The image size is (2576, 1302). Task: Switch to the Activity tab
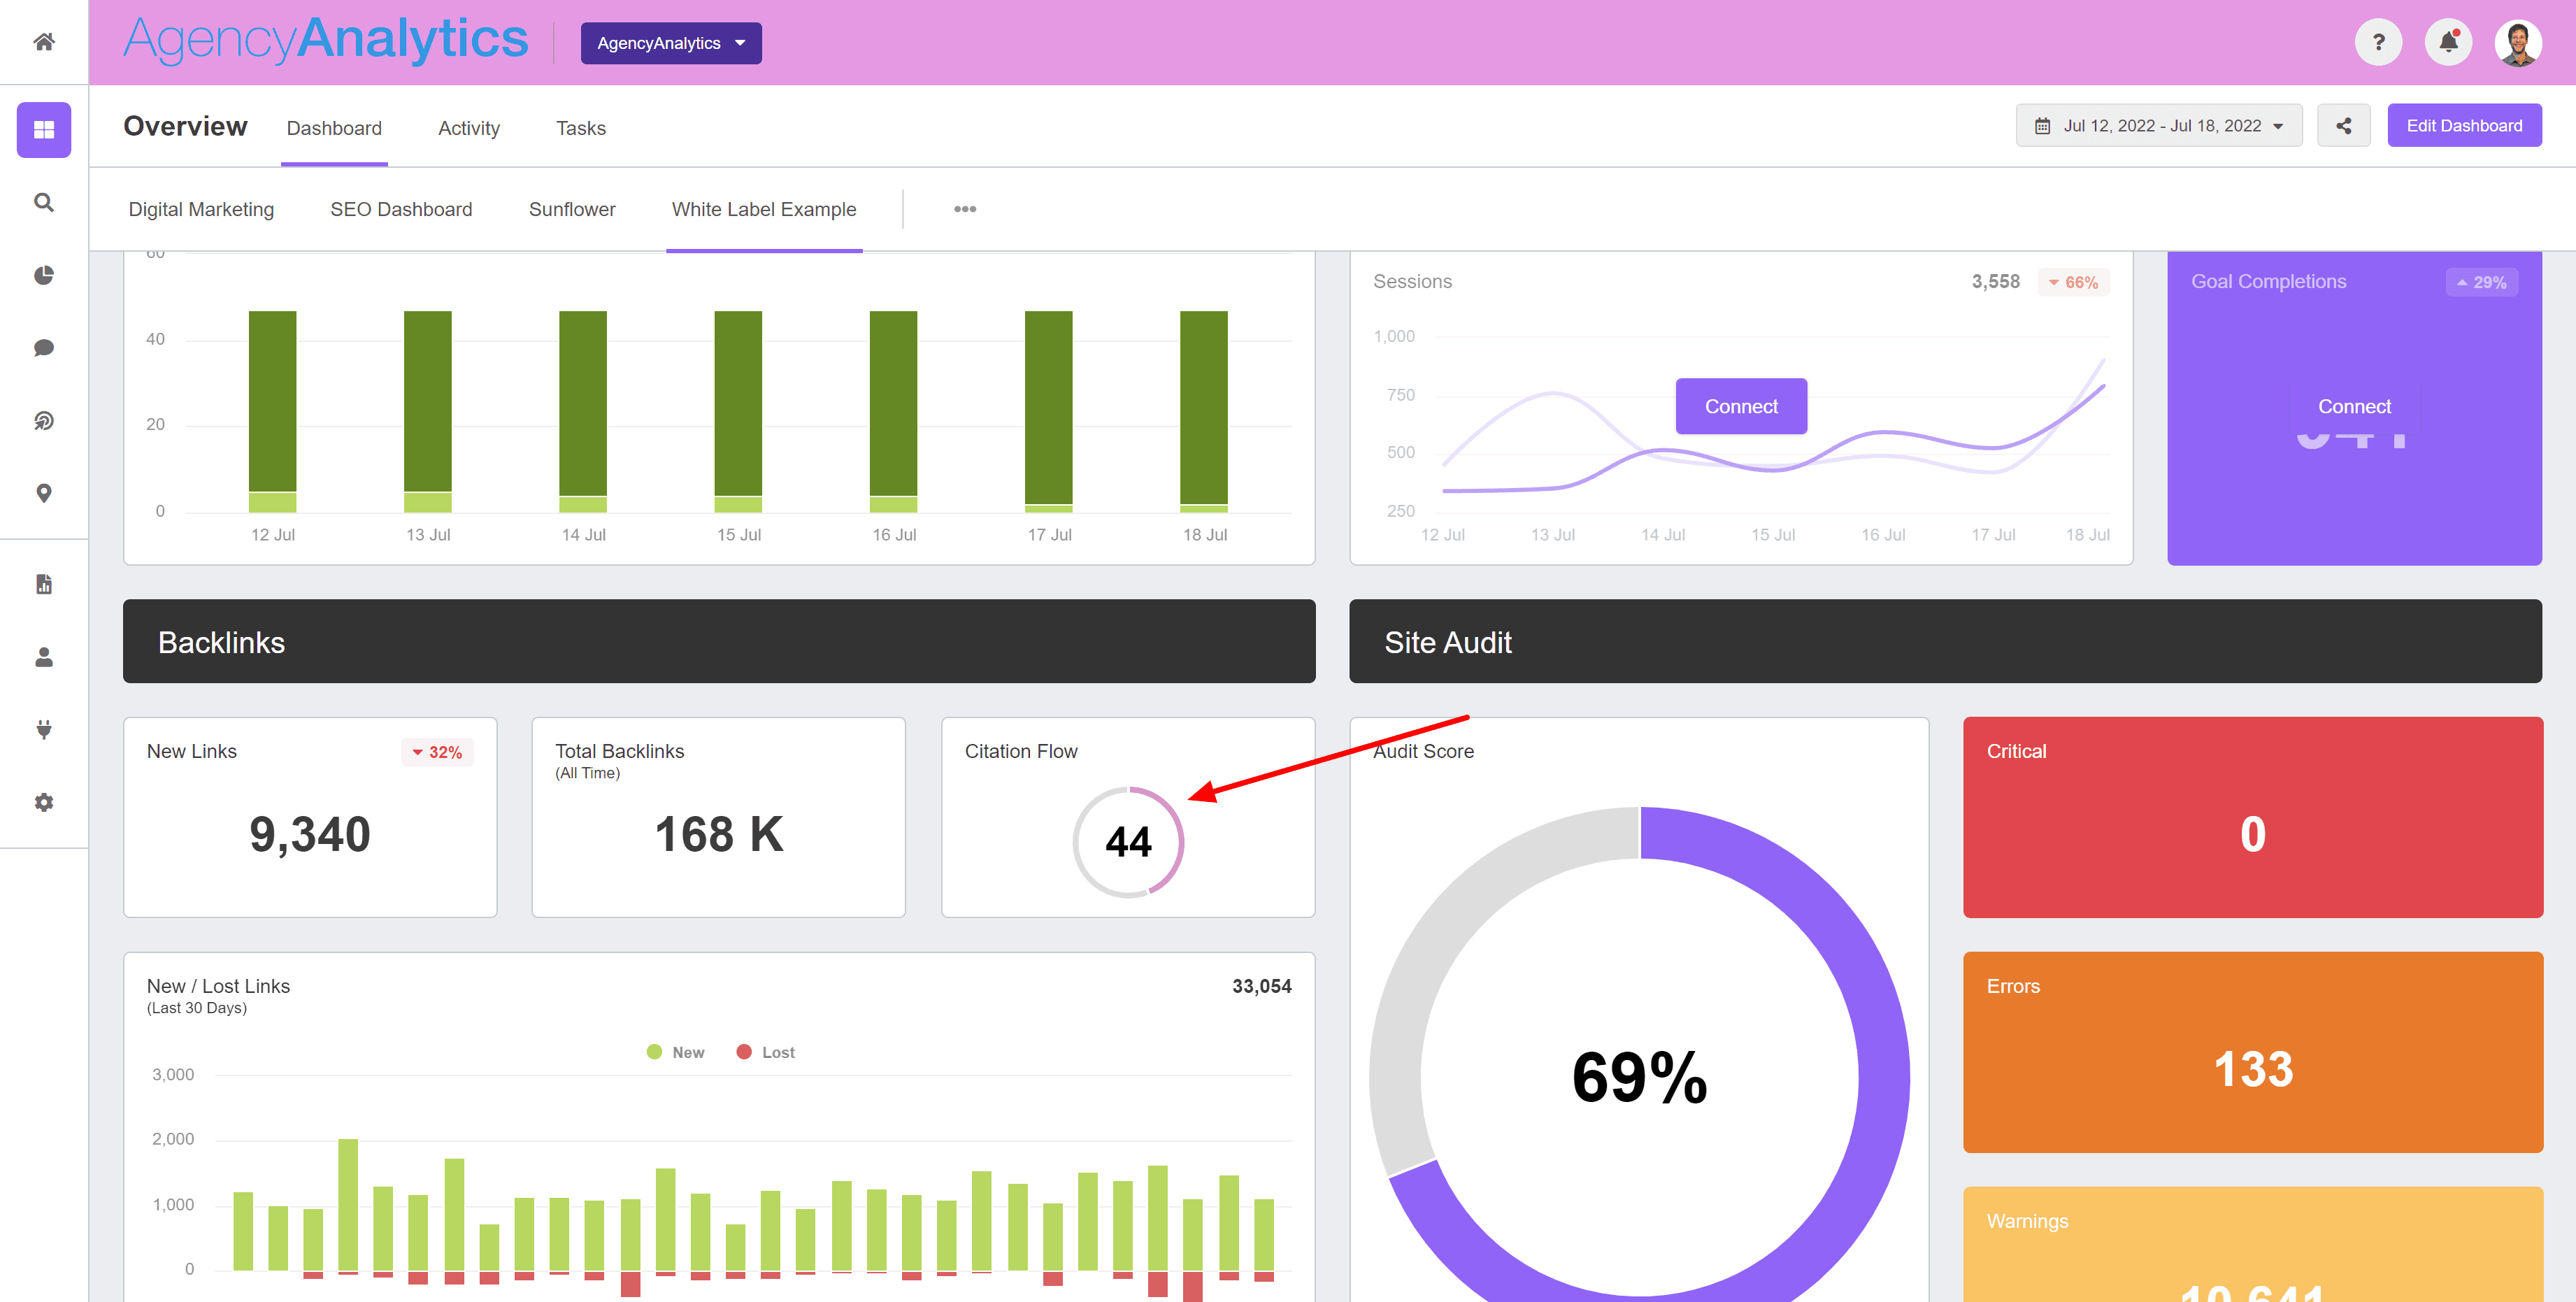468,128
